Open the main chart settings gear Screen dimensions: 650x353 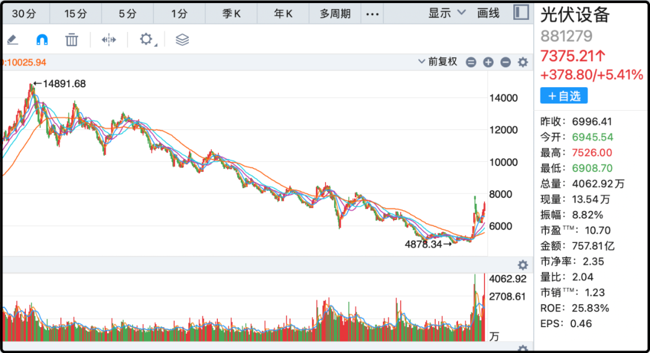[523, 62]
